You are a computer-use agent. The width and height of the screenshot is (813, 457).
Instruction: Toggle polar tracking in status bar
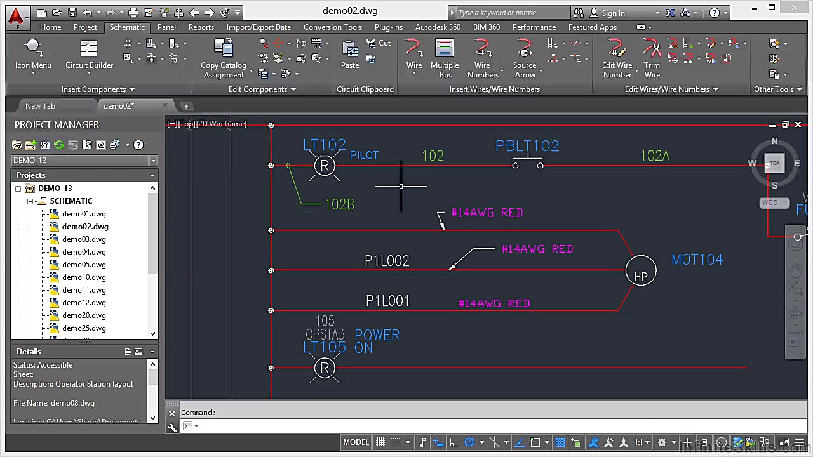[x=469, y=442]
